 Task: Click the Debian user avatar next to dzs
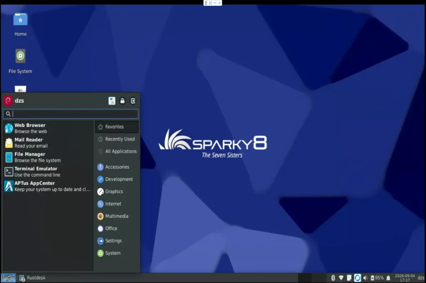coord(8,101)
